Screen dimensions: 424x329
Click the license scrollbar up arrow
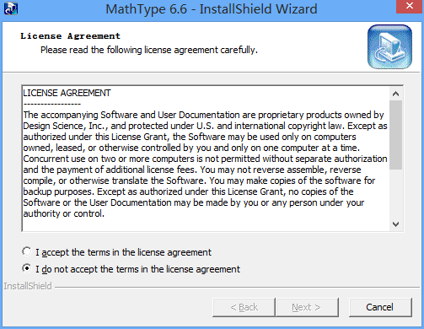point(395,94)
